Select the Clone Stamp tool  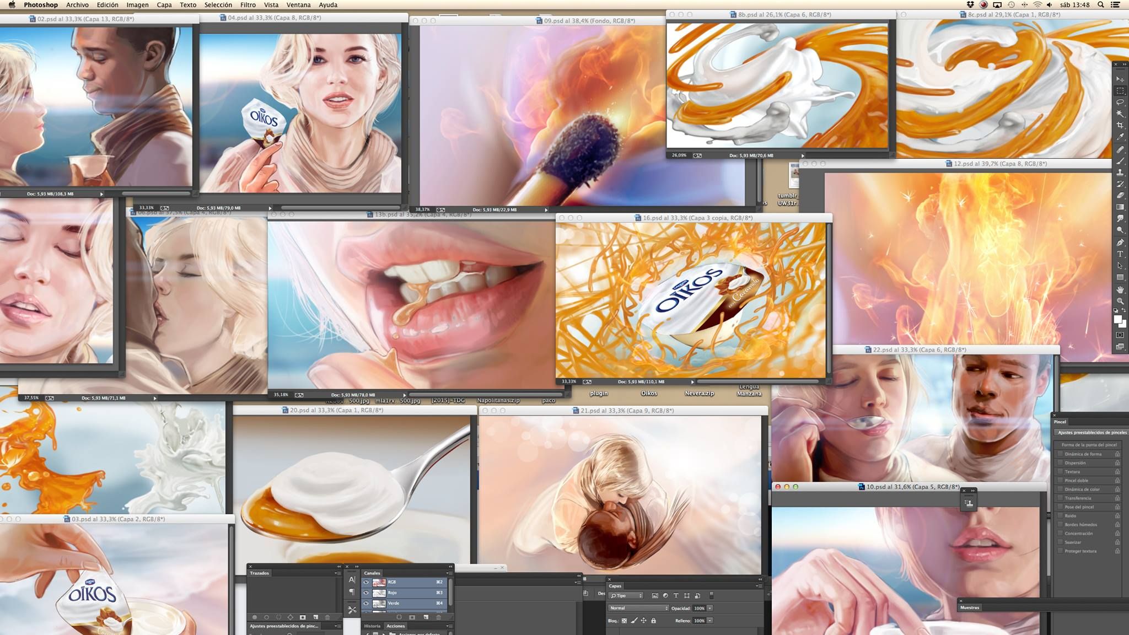[1120, 173]
